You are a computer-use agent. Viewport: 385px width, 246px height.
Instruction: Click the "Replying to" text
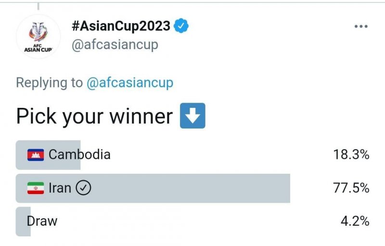[x=49, y=83]
